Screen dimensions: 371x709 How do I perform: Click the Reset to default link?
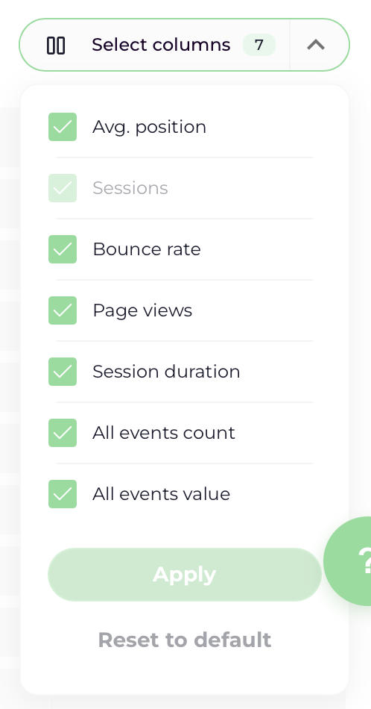click(x=185, y=640)
